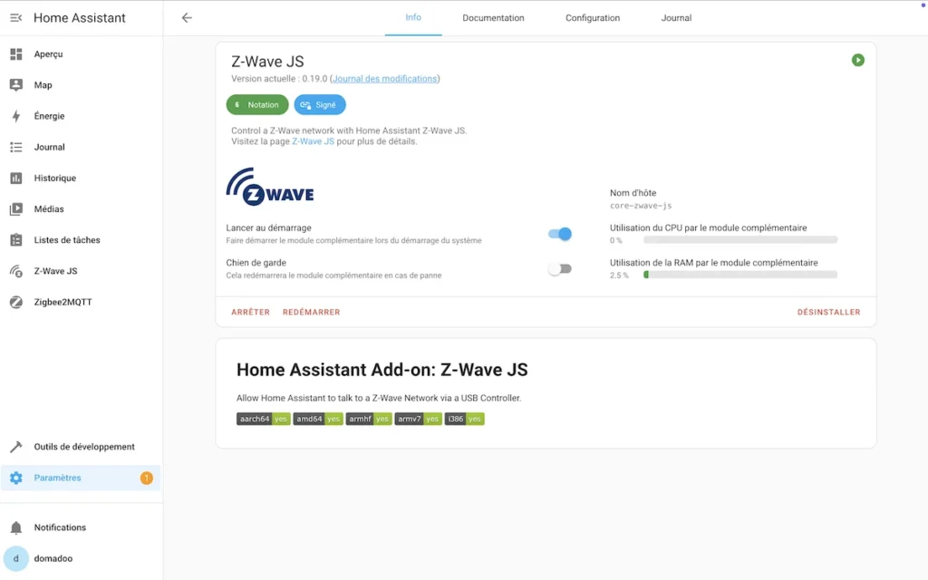The height and width of the screenshot is (580, 928).
Task: Open Paramètres gear icon
Action: click(16, 478)
